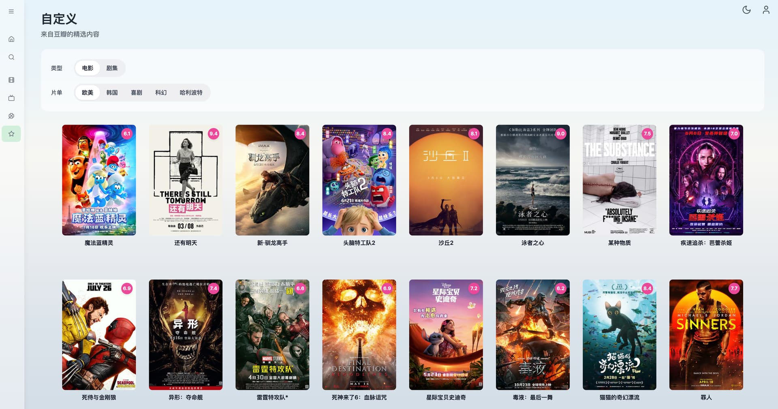Click the 6.1 rating badge on 魔法蓝精灵
Screen dimensions: 778x409
click(127, 134)
